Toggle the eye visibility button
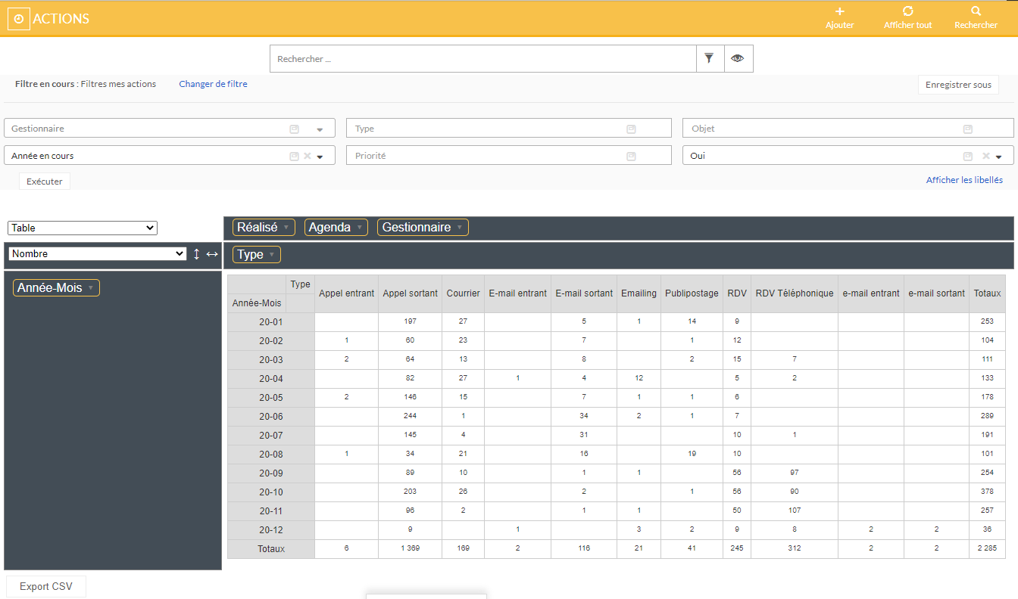The height and width of the screenshot is (599, 1018). [738, 58]
